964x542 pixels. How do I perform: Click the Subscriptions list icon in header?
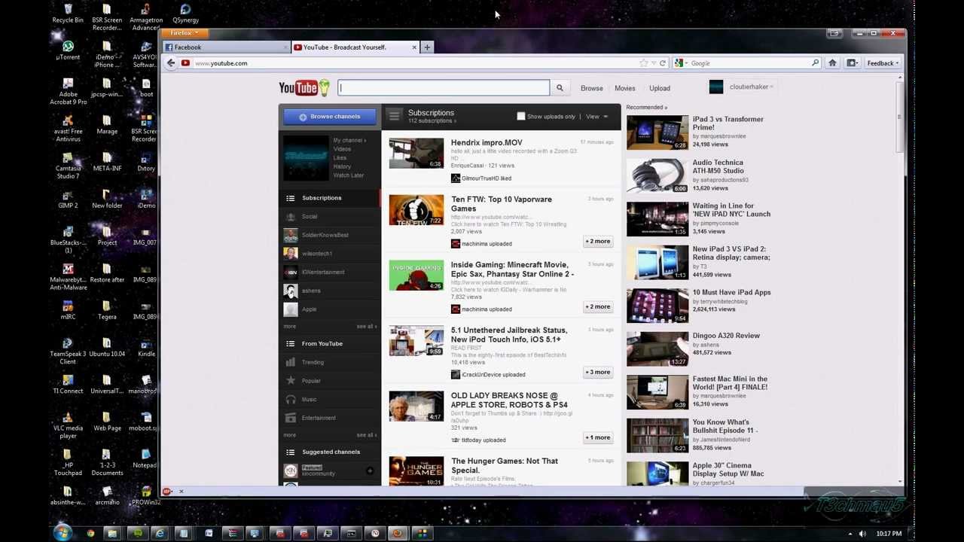click(394, 116)
